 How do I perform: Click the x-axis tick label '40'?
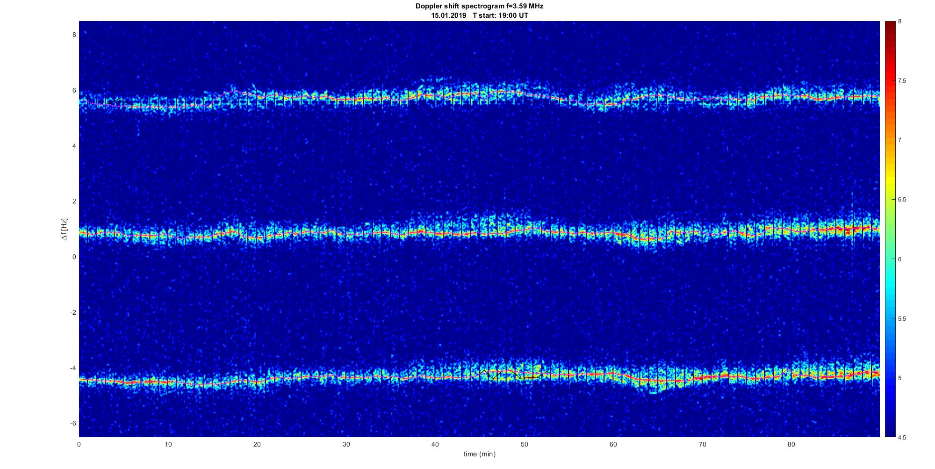pyautogui.click(x=435, y=444)
